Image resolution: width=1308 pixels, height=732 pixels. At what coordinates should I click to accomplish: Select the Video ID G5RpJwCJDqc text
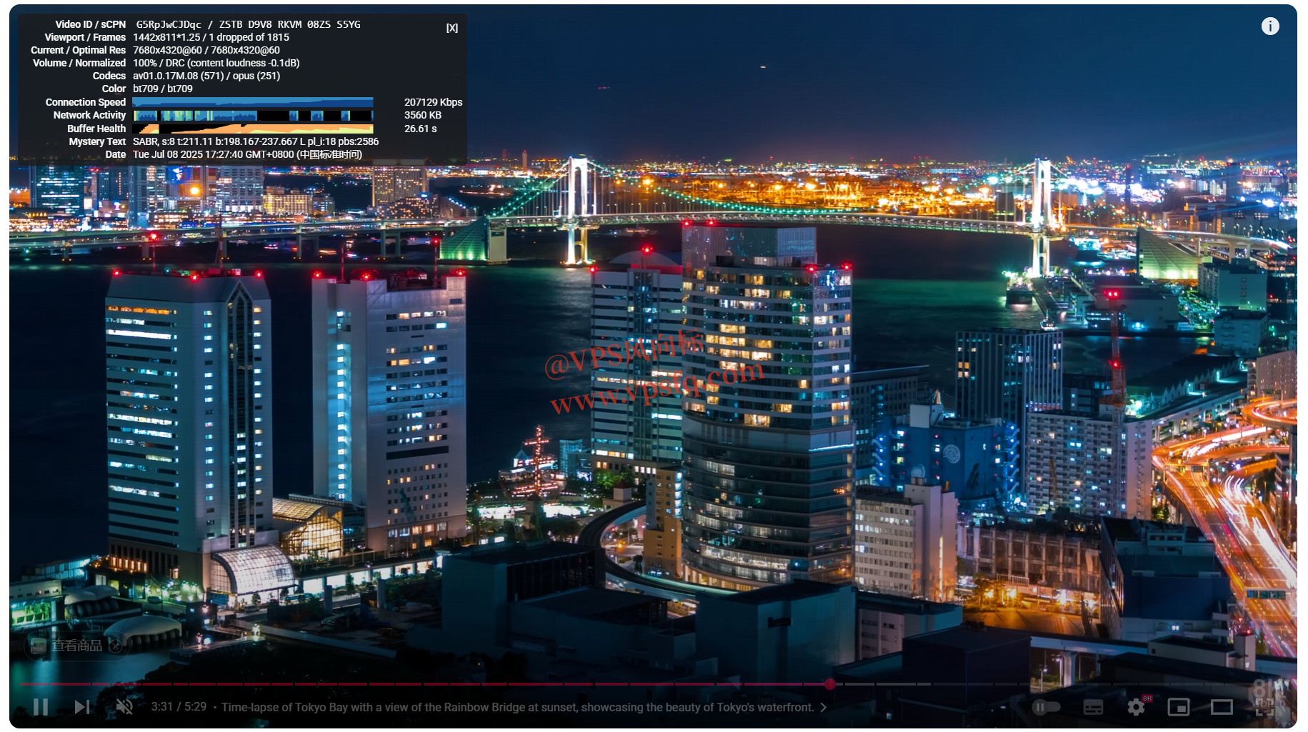[x=169, y=24]
